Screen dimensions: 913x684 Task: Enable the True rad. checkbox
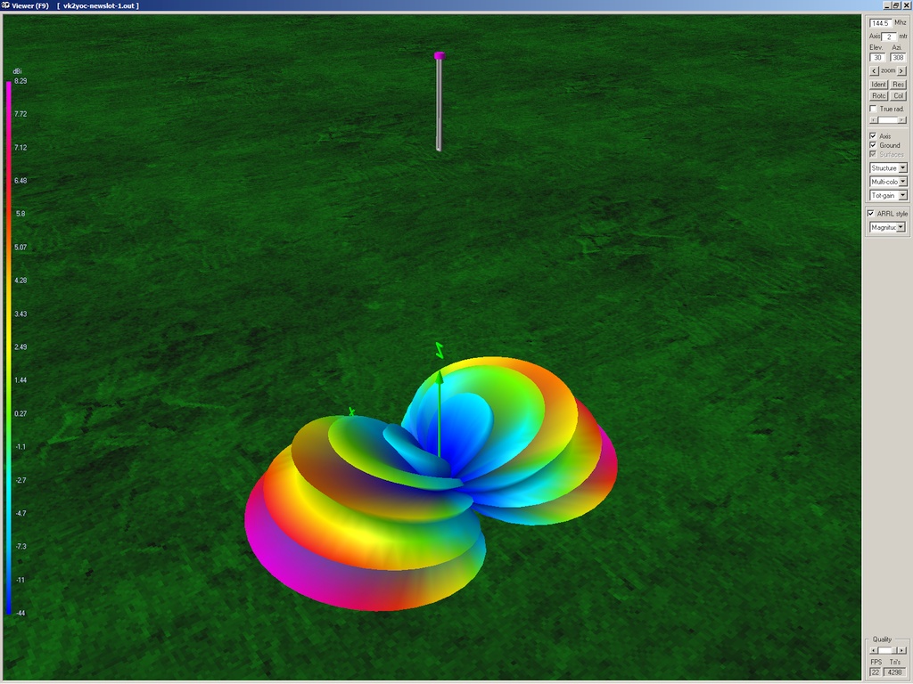tap(873, 109)
